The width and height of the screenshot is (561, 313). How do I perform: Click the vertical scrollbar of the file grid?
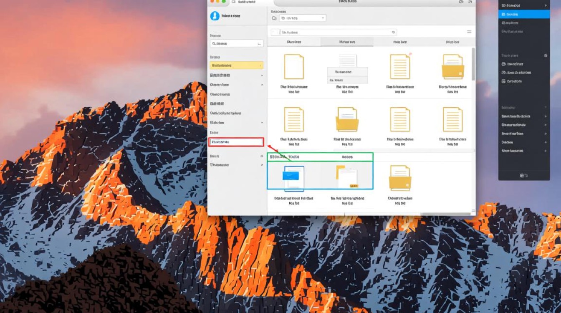[473, 65]
